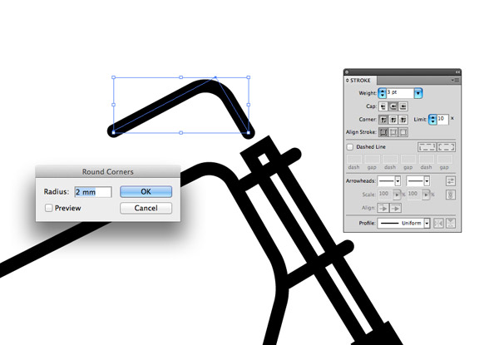Click the Arrowheads label
The height and width of the screenshot is (345, 499).
(361, 181)
